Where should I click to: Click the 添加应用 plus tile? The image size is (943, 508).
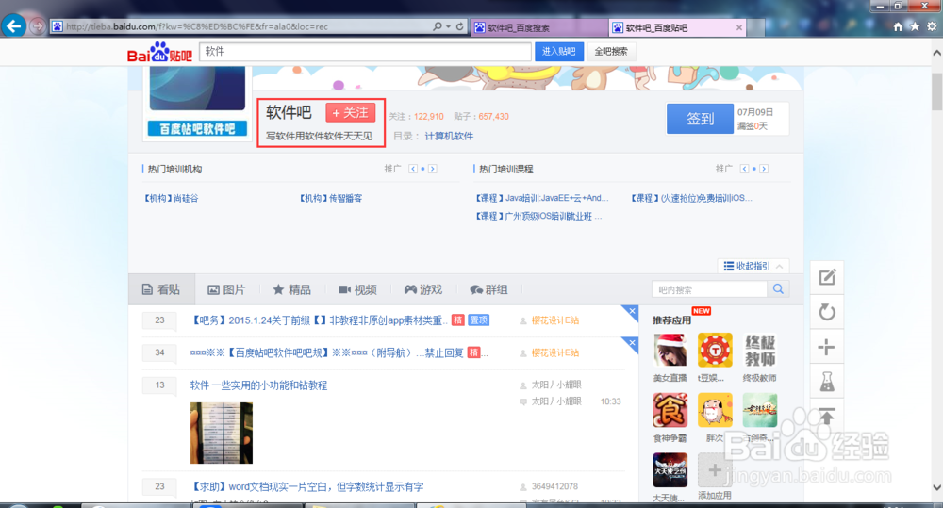(x=715, y=470)
